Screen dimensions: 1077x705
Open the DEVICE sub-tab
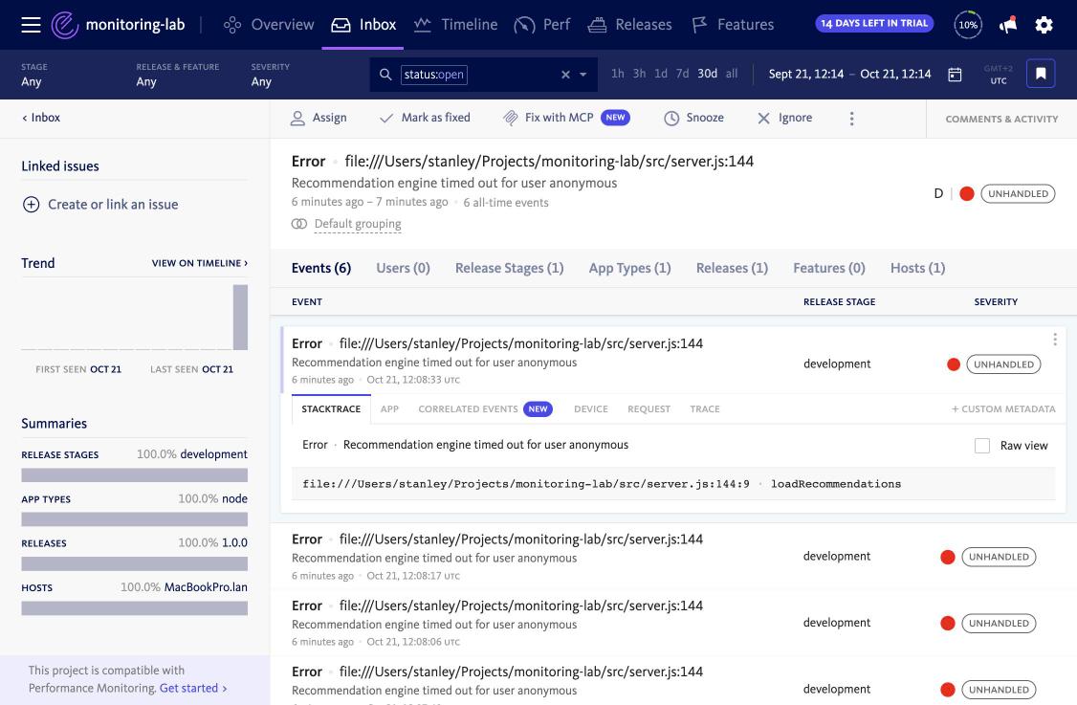pyautogui.click(x=591, y=408)
